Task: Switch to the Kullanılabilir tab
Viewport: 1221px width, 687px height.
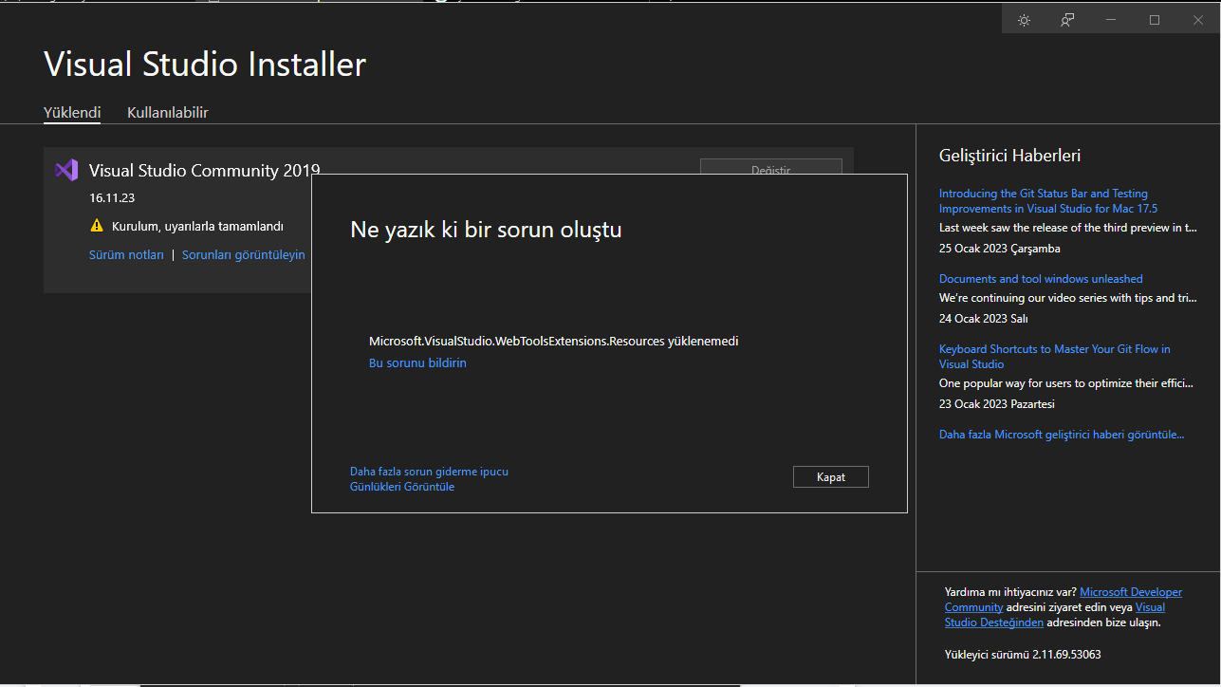Action: [x=168, y=112]
